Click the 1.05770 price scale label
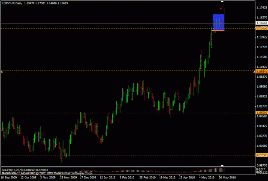The image size is (268, 181). click(262, 106)
